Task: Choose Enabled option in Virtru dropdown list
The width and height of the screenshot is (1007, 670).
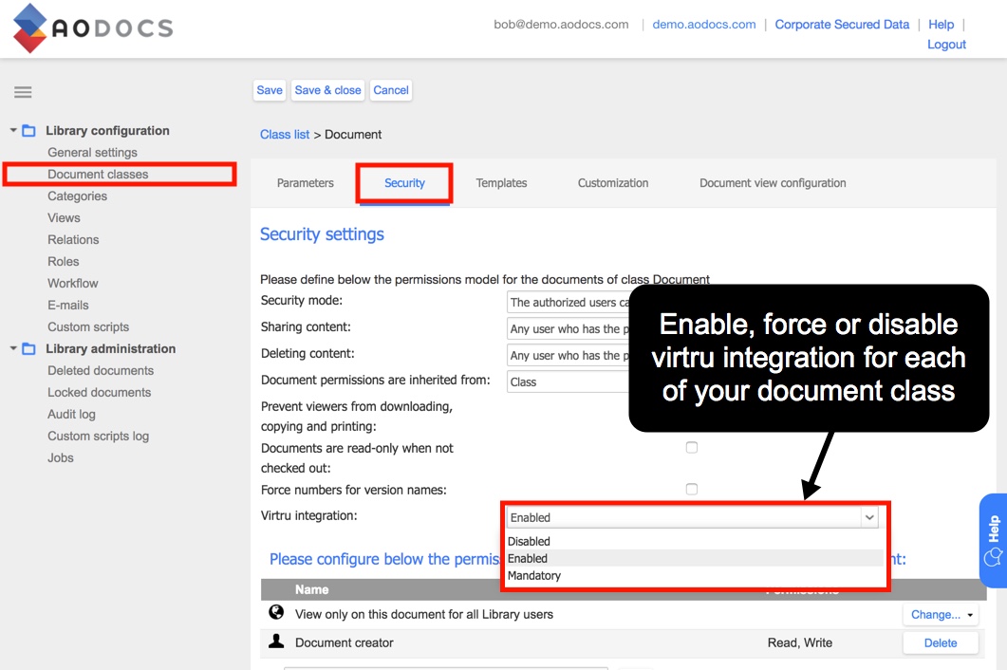Action: click(x=694, y=558)
